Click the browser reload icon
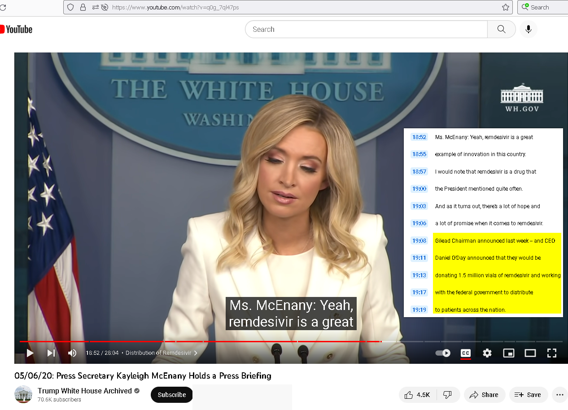Image resolution: width=568 pixels, height=410 pixels. [2, 7]
